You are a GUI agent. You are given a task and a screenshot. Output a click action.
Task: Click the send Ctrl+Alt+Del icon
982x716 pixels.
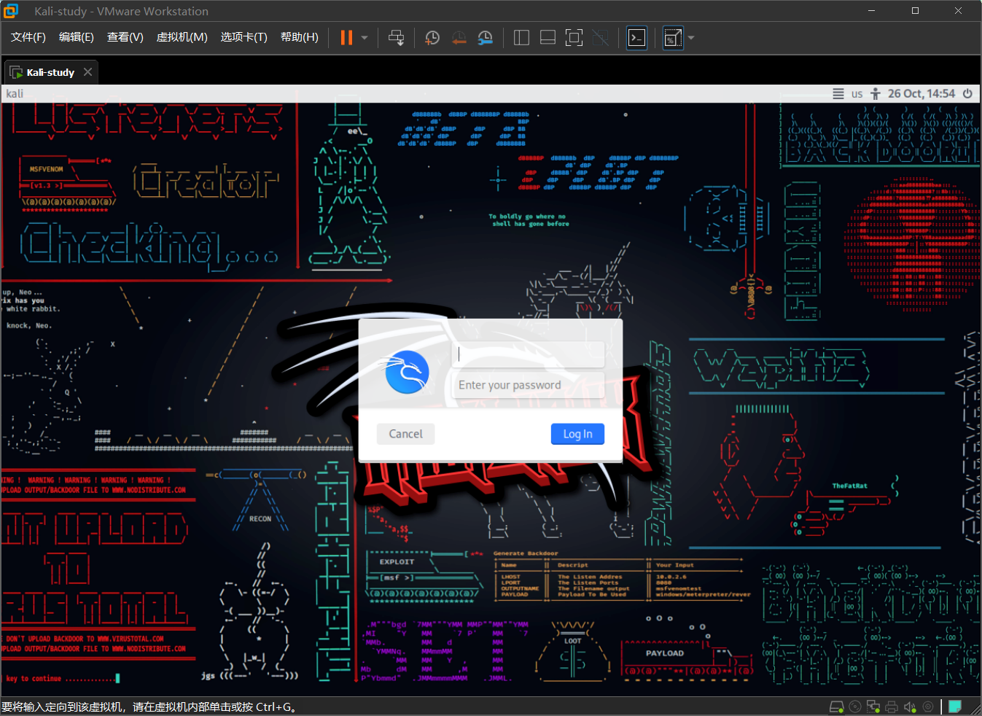tap(396, 38)
